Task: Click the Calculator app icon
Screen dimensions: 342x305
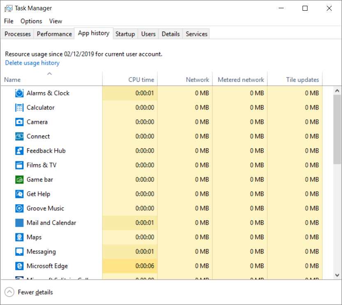Action: (x=19, y=107)
